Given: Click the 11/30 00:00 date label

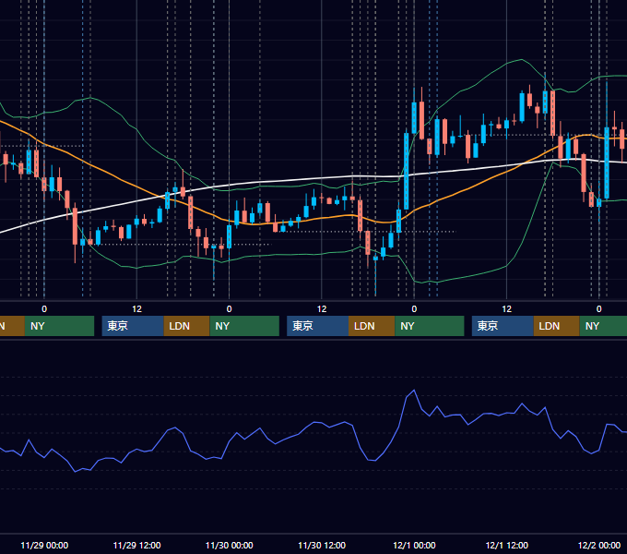Looking at the screenshot, I should click(229, 545).
